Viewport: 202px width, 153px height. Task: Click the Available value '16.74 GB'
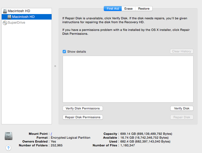click(127, 138)
